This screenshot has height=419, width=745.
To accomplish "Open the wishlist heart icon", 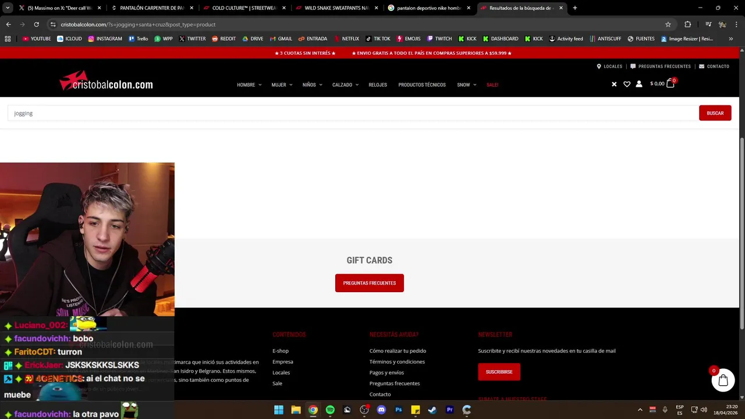I will (627, 84).
